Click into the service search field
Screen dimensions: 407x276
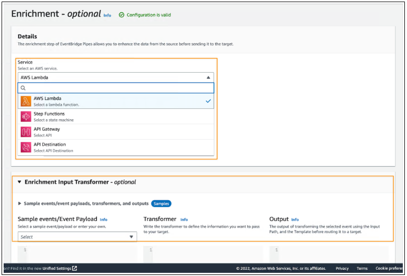tap(118, 88)
